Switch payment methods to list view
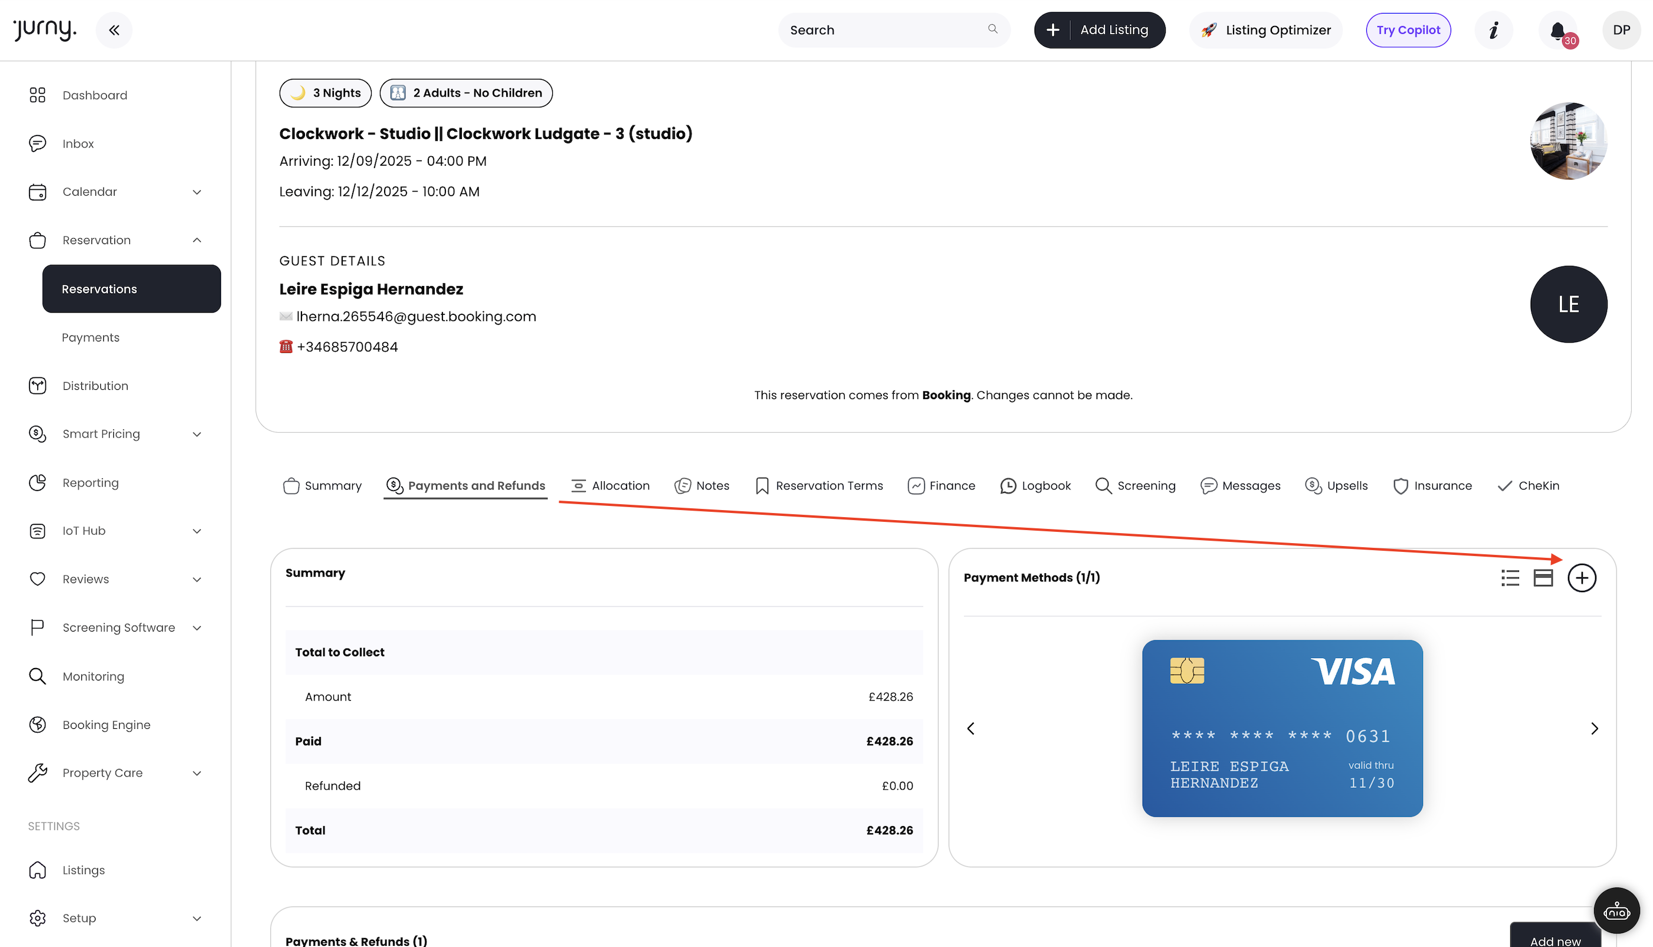The width and height of the screenshot is (1653, 947). 1510,577
